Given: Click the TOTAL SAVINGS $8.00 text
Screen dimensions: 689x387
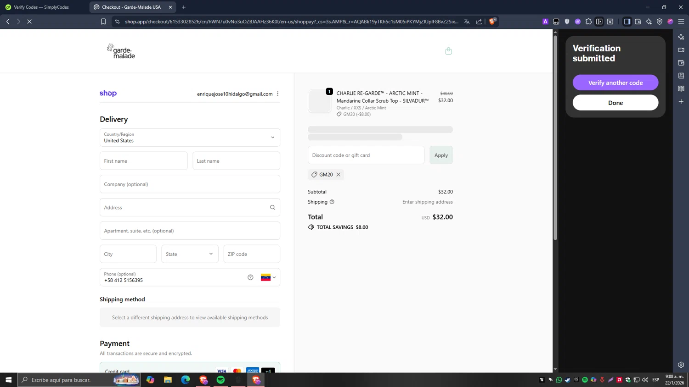Looking at the screenshot, I should (x=342, y=227).
